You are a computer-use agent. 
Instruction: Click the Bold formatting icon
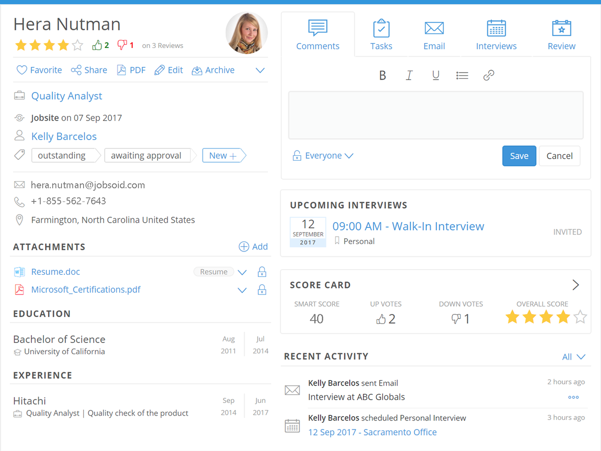(x=382, y=75)
